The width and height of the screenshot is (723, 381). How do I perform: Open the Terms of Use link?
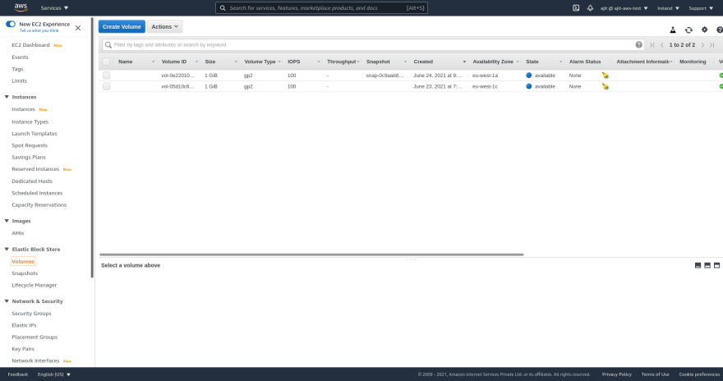coord(655,374)
